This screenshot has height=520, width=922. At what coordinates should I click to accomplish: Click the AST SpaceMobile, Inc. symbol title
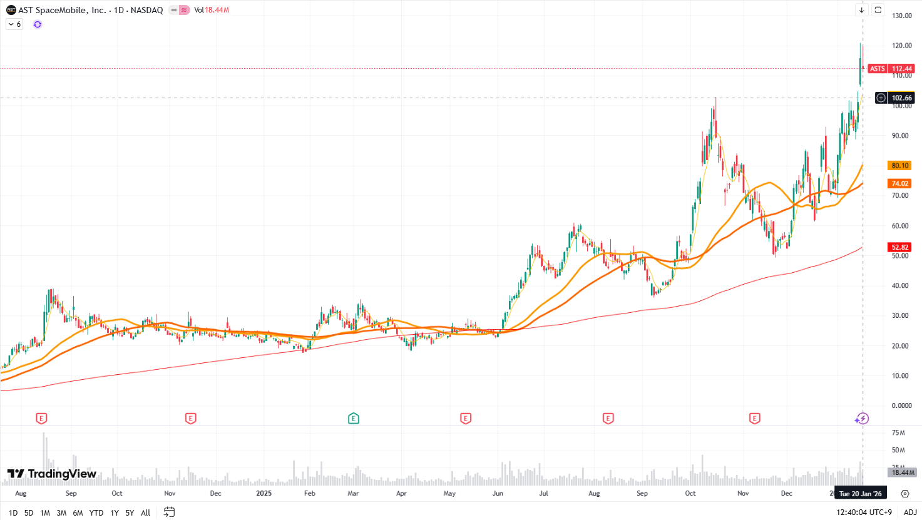(x=63, y=10)
